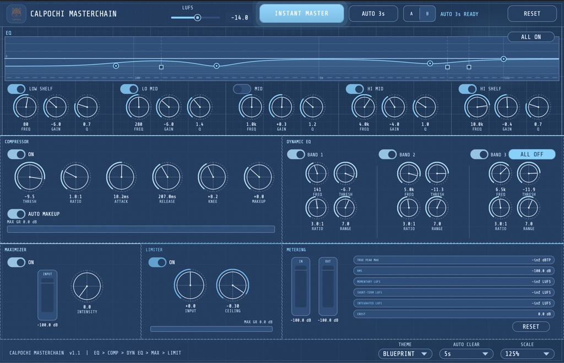Image resolution: width=564 pixels, height=363 pixels.
Task: Click the compressor Release knob
Action: click(167, 177)
